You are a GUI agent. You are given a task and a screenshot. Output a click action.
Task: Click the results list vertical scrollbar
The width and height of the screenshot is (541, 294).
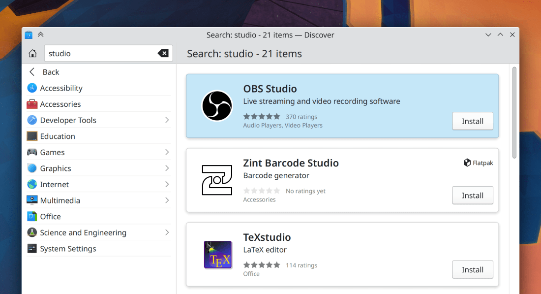(514, 113)
